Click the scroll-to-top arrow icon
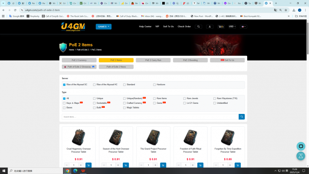Image resolution: width=309 pixels, height=174 pixels. coord(301,156)
